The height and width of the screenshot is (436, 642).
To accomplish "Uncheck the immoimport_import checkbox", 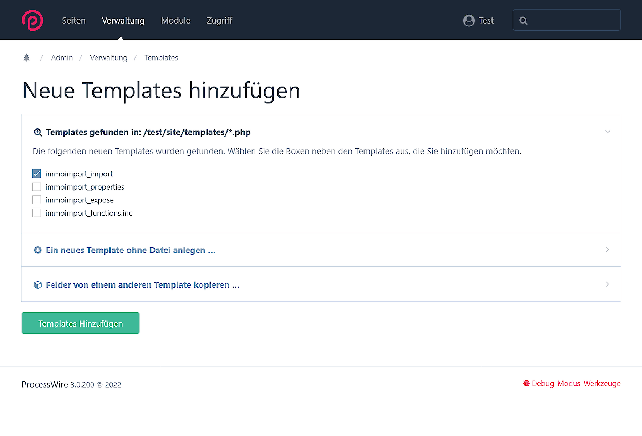I will pos(37,174).
